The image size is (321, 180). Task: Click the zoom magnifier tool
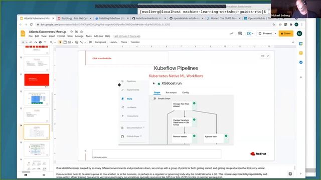51,42
